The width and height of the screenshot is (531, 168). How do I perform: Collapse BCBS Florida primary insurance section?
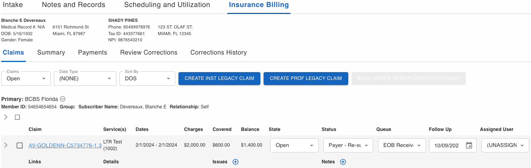[x=62, y=99]
